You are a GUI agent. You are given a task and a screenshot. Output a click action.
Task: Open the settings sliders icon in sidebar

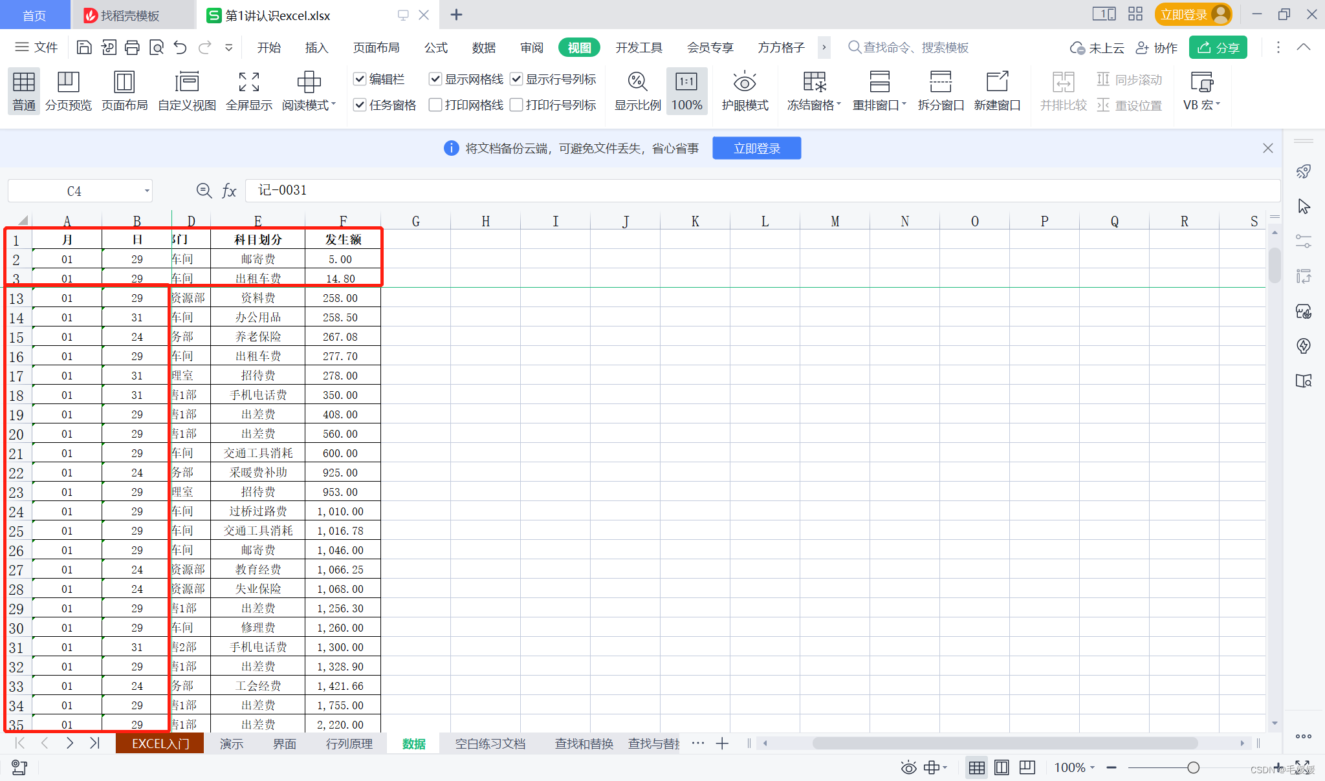[1304, 241]
